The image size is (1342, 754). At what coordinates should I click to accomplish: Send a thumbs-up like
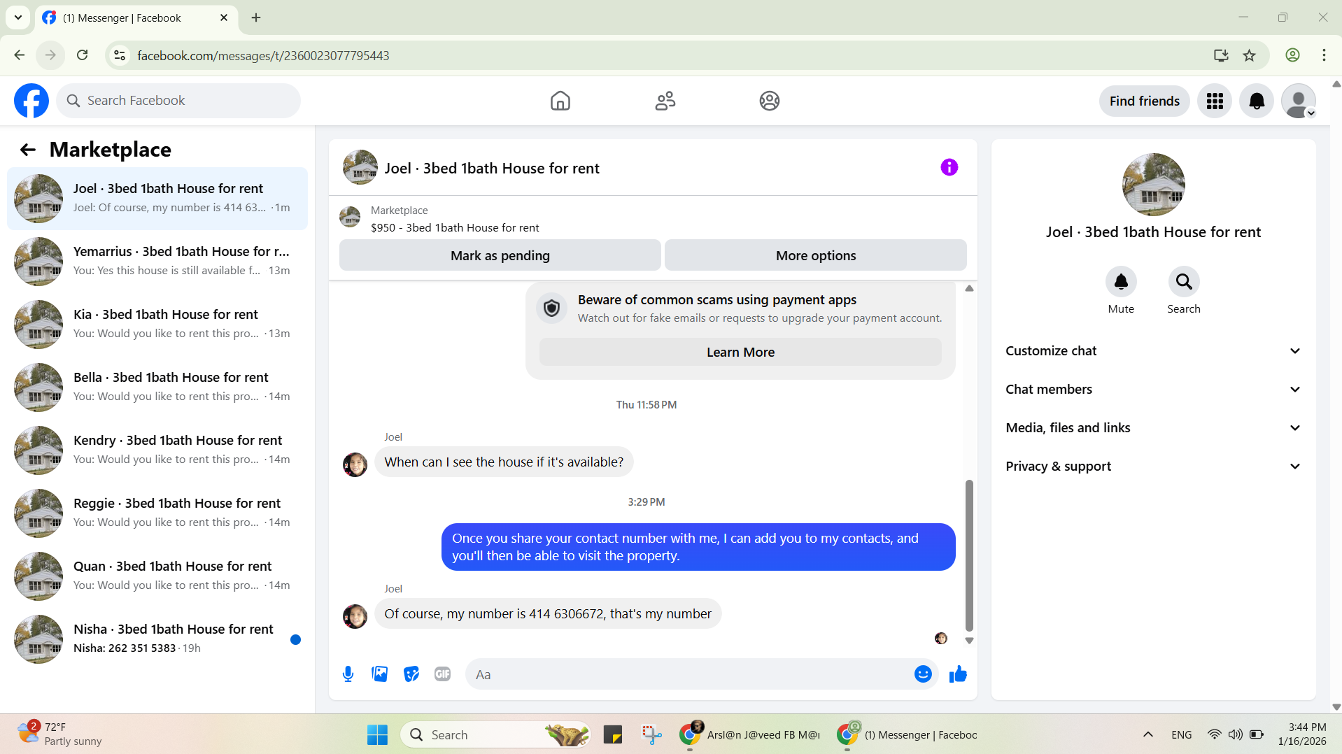pos(957,674)
